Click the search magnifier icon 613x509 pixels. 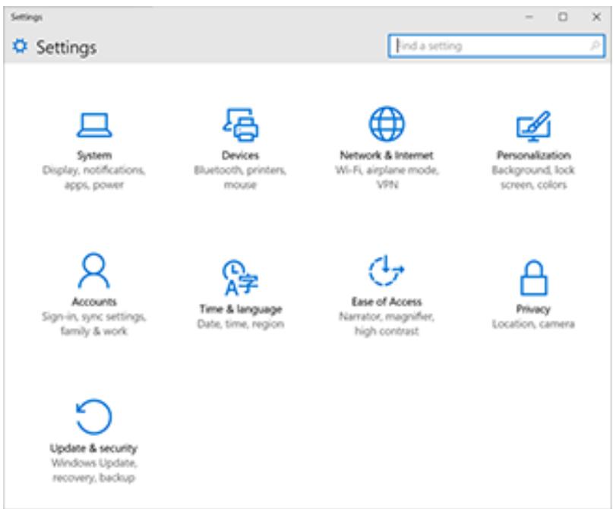pos(595,46)
